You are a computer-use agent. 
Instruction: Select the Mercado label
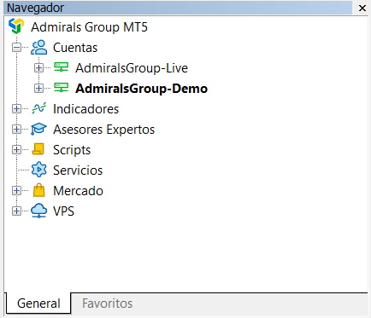coord(78,191)
